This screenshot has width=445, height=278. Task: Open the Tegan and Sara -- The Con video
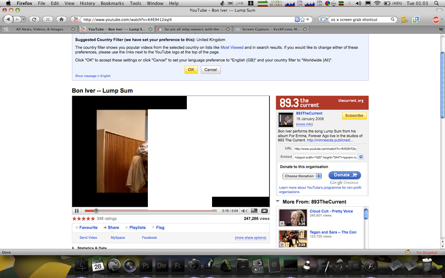pyautogui.click(x=333, y=232)
